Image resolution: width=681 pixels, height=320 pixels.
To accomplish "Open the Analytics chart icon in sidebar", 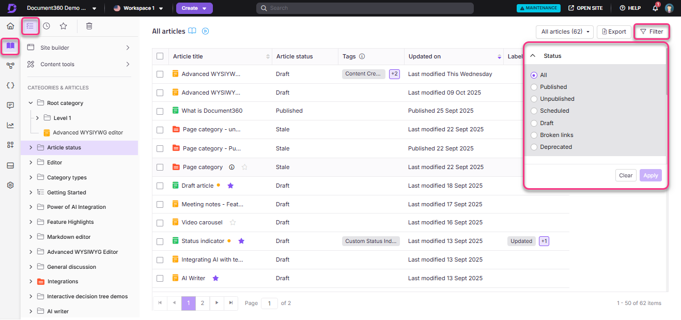I will 10,125.
